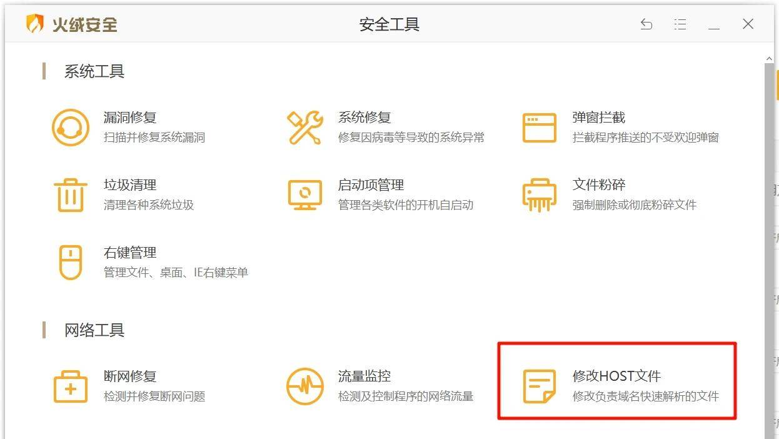The image size is (779, 439).
Task: Open the 断网修复 repair kit icon
Action: tap(70, 386)
